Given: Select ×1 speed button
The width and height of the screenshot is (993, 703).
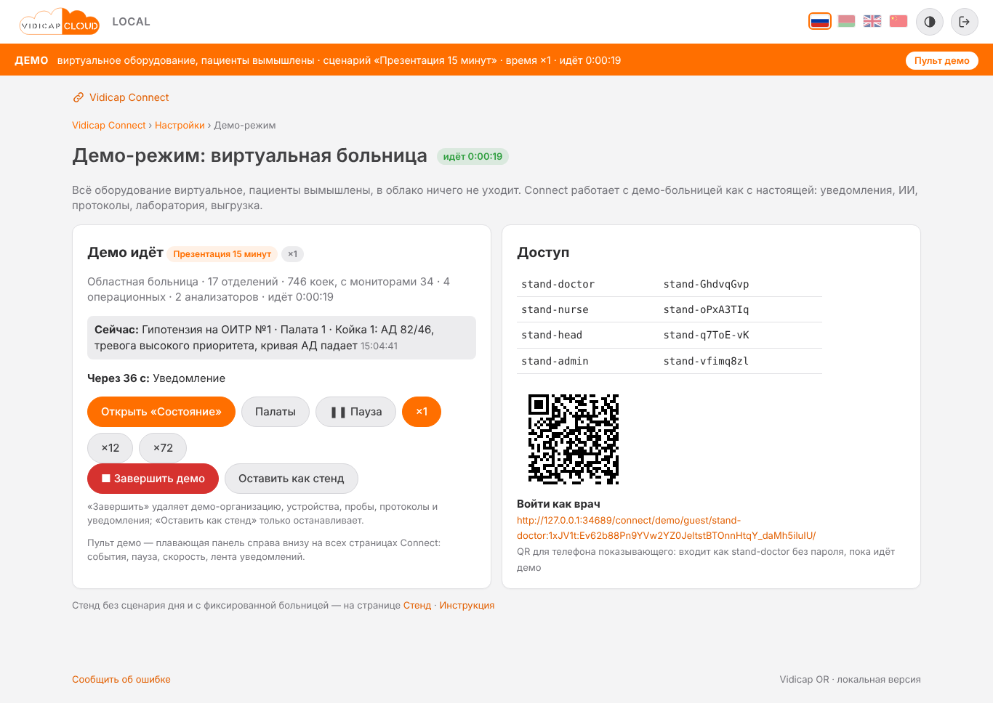Looking at the screenshot, I should tap(422, 412).
